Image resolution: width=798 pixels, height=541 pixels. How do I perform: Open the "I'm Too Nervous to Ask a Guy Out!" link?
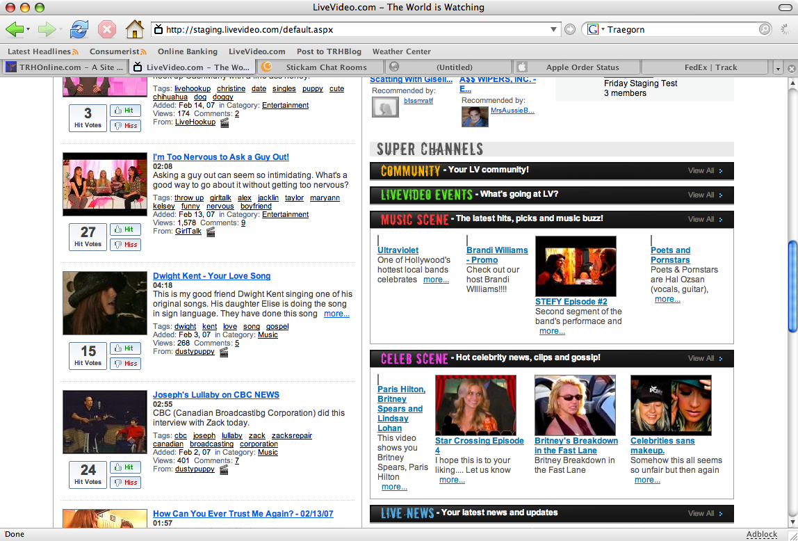click(221, 157)
